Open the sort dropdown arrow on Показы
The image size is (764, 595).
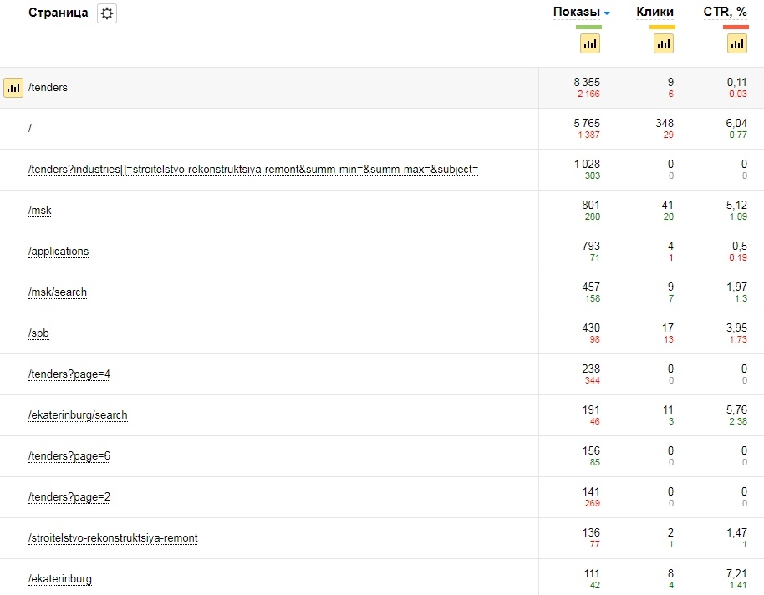pos(608,13)
